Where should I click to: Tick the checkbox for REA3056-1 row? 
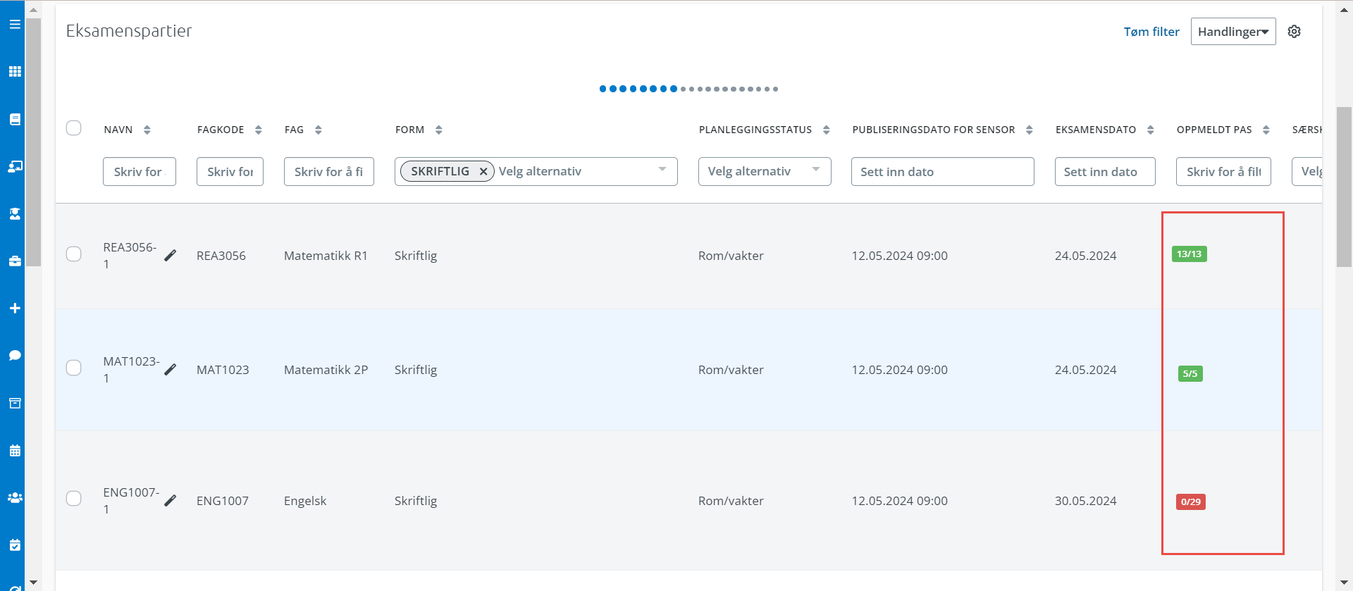74,254
